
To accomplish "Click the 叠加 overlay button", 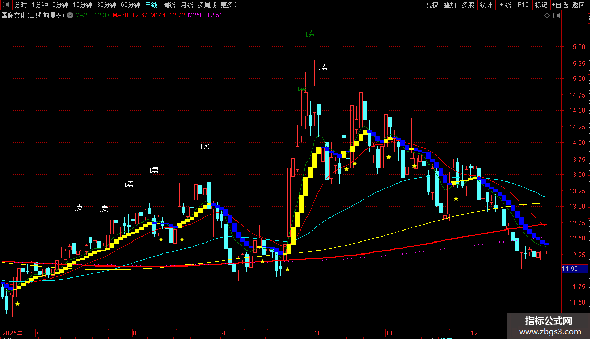I will [x=450, y=5].
